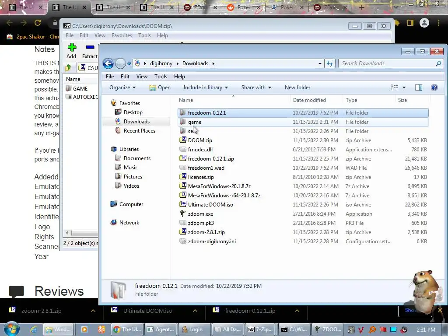Select freedoom1.wad file icon
Screen dimensions: 448x336
pyautogui.click(x=182, y=168)
